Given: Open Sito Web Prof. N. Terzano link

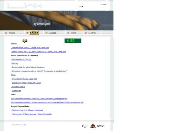Looking at the screenshot, I should [21, 60].
